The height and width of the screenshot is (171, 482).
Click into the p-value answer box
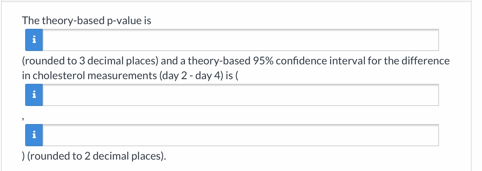[240, 40]
